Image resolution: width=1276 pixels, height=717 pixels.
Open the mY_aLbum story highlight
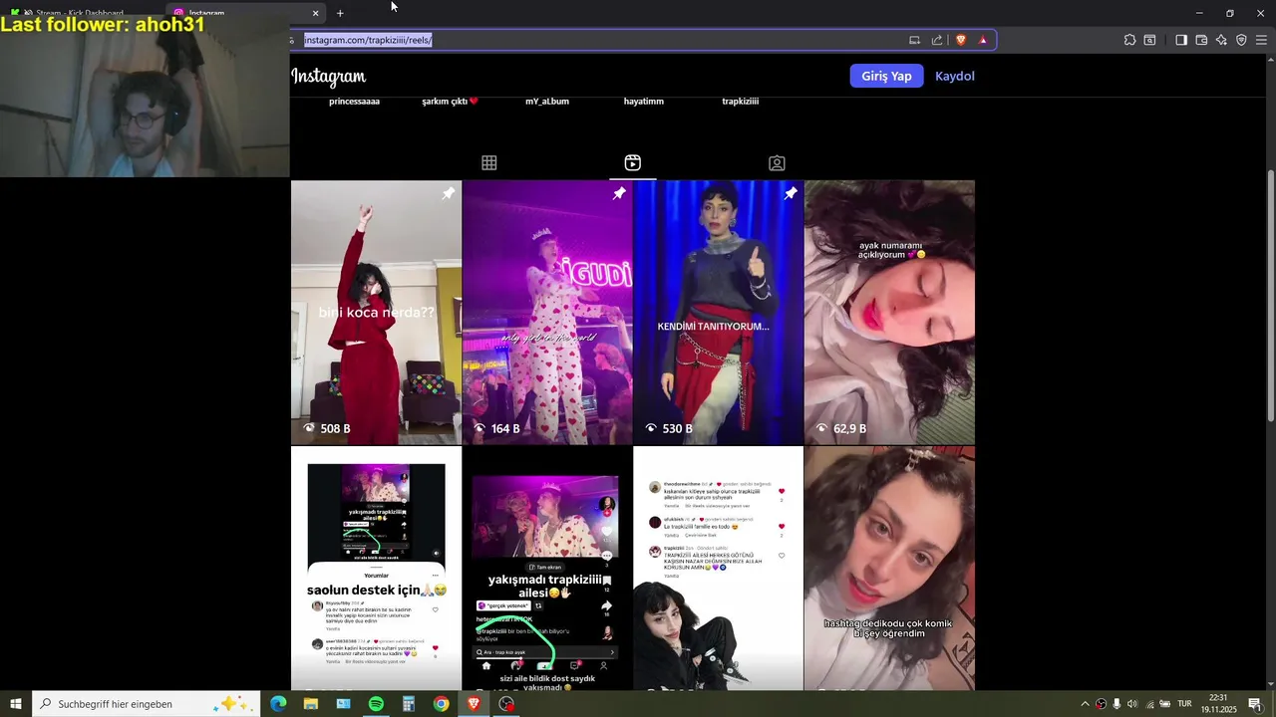547,102
